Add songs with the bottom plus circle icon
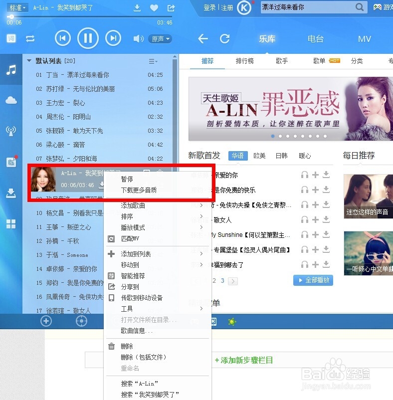The width and height of the screenshot is (393, 400). coord(46,321)
